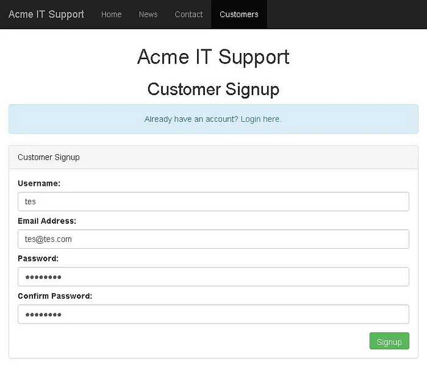427x370 pixels.
Task: Click the 'Username:' field label
Action: click(39, 183)
